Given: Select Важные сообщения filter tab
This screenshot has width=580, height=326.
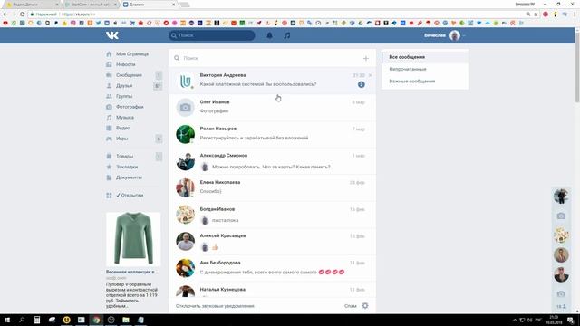Looking at the screenshot, I should pos(425,81).
